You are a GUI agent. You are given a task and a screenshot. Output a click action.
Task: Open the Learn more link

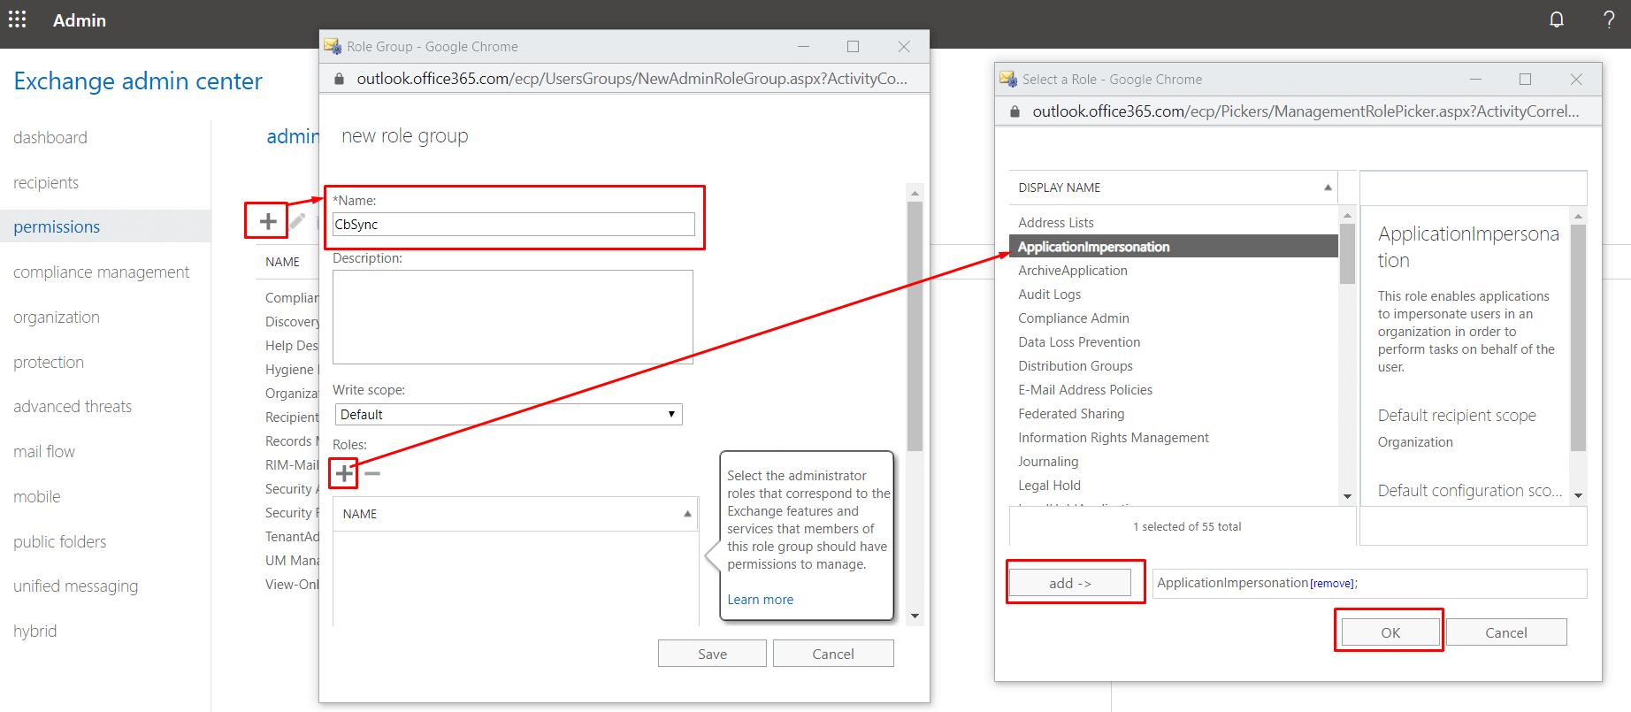760,600
